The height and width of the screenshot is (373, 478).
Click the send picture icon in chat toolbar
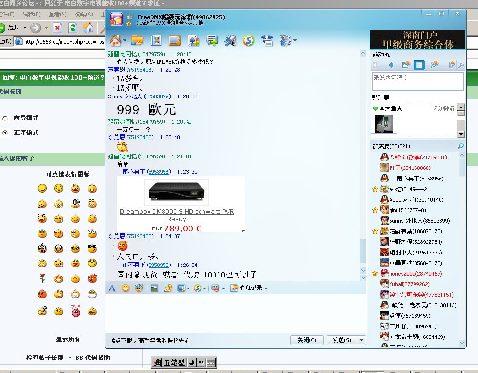point(154,289)
